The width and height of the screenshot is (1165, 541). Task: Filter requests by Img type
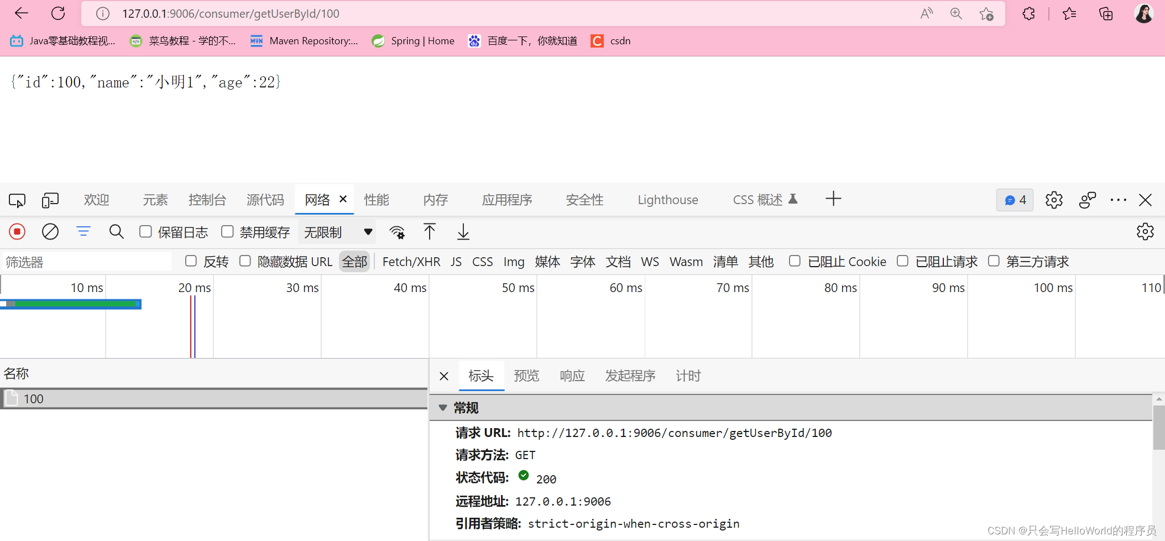click(x=514, y=262)
